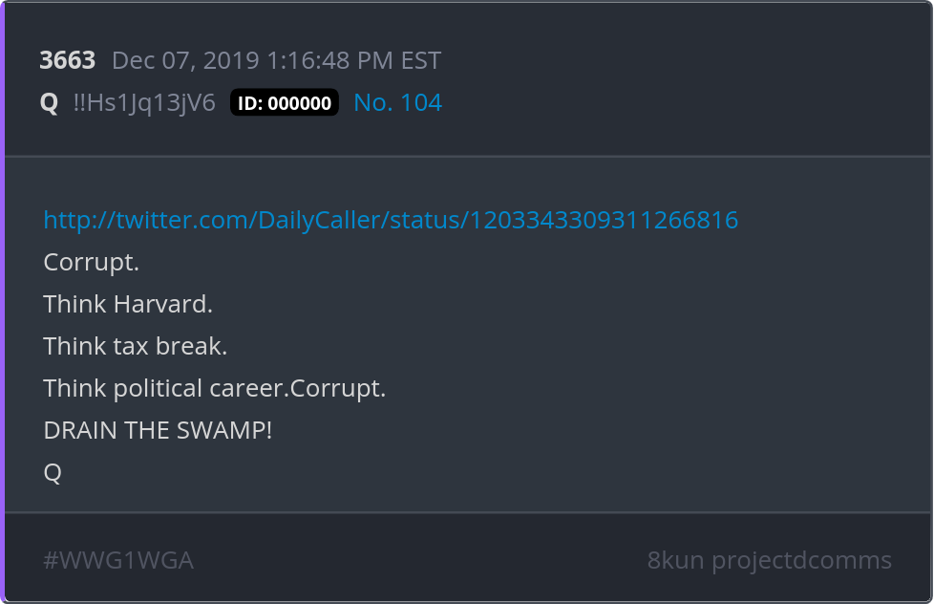Click the "Think Harvard." line
Screen dimensions: 934x604
[x=128, y=304]
